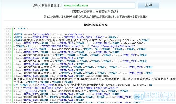Click the URL http://www.bj136524.com/ on line 024
The image size is (176, 104).
tap(120, 40)
